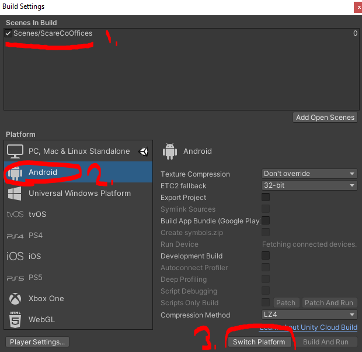Click the PC monitor platform icon

(15, 151)
